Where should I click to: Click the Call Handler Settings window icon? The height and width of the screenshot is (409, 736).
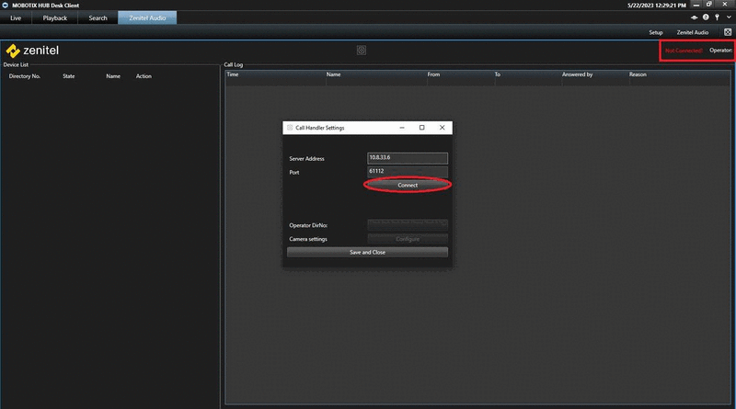point(290,128)
